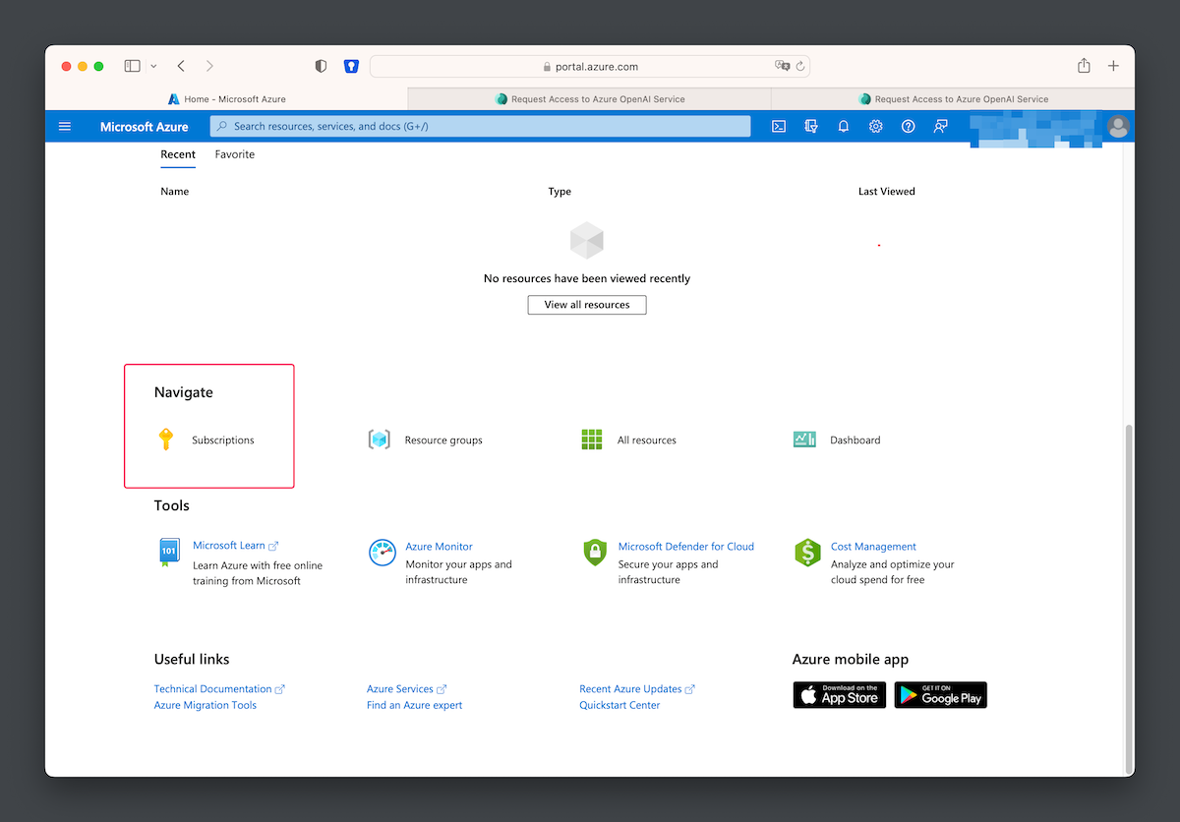Click the All resources grid icon
This screenshot has height=822, width=1180.
[x=591, y=440]
